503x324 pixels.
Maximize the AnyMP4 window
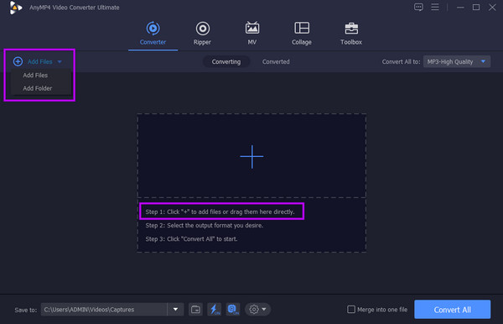[476, 7]
